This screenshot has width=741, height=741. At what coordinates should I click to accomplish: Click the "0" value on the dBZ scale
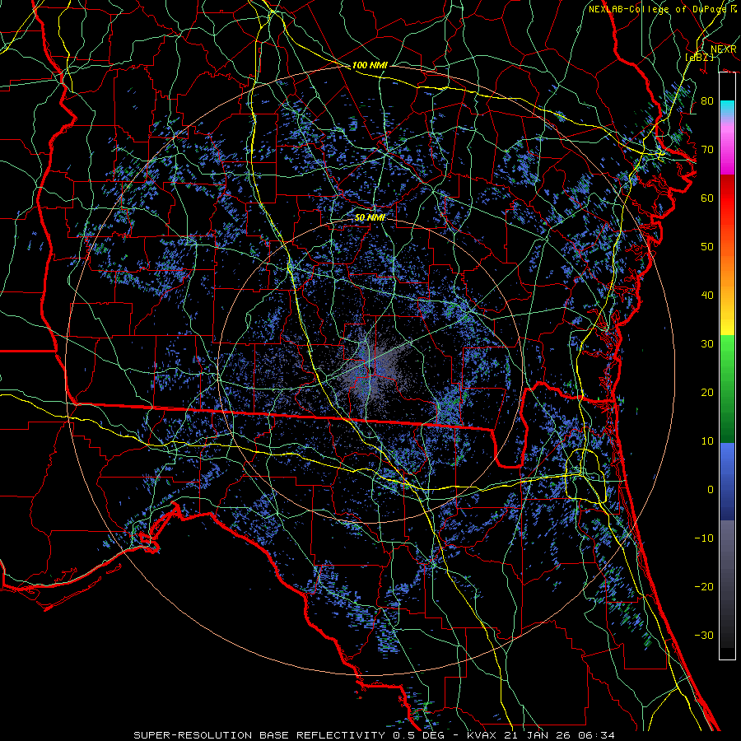(x=711, y=490)
